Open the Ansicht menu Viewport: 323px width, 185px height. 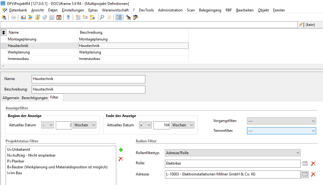pos(38,10)
